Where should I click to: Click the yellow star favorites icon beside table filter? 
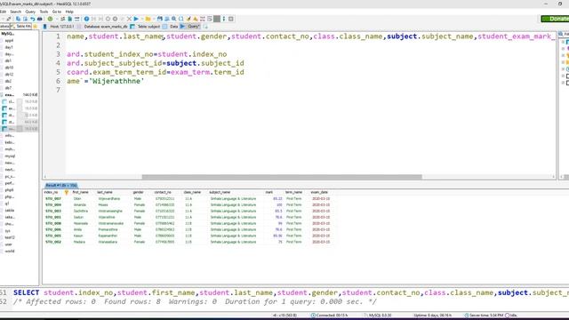36,27
